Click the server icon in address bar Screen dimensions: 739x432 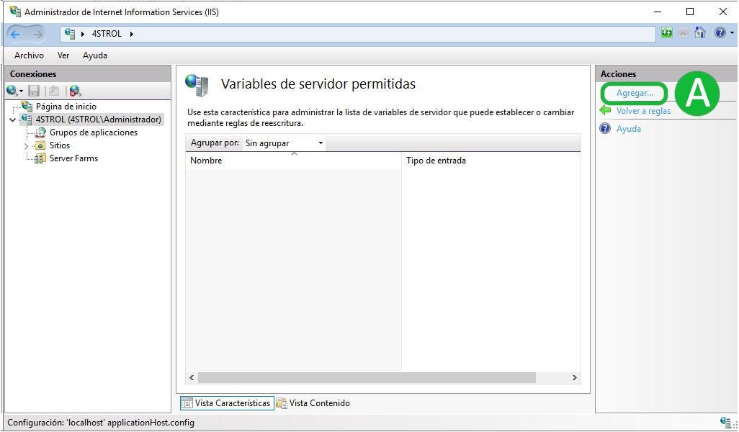[70, 34]
